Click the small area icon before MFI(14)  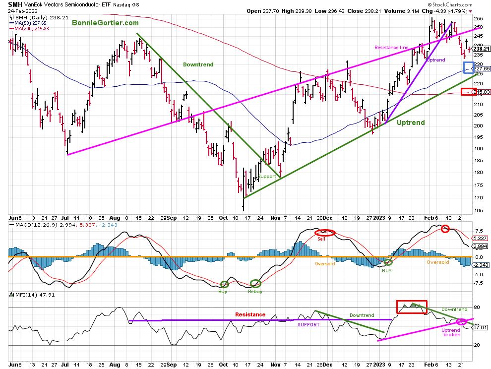coord(11,295)
